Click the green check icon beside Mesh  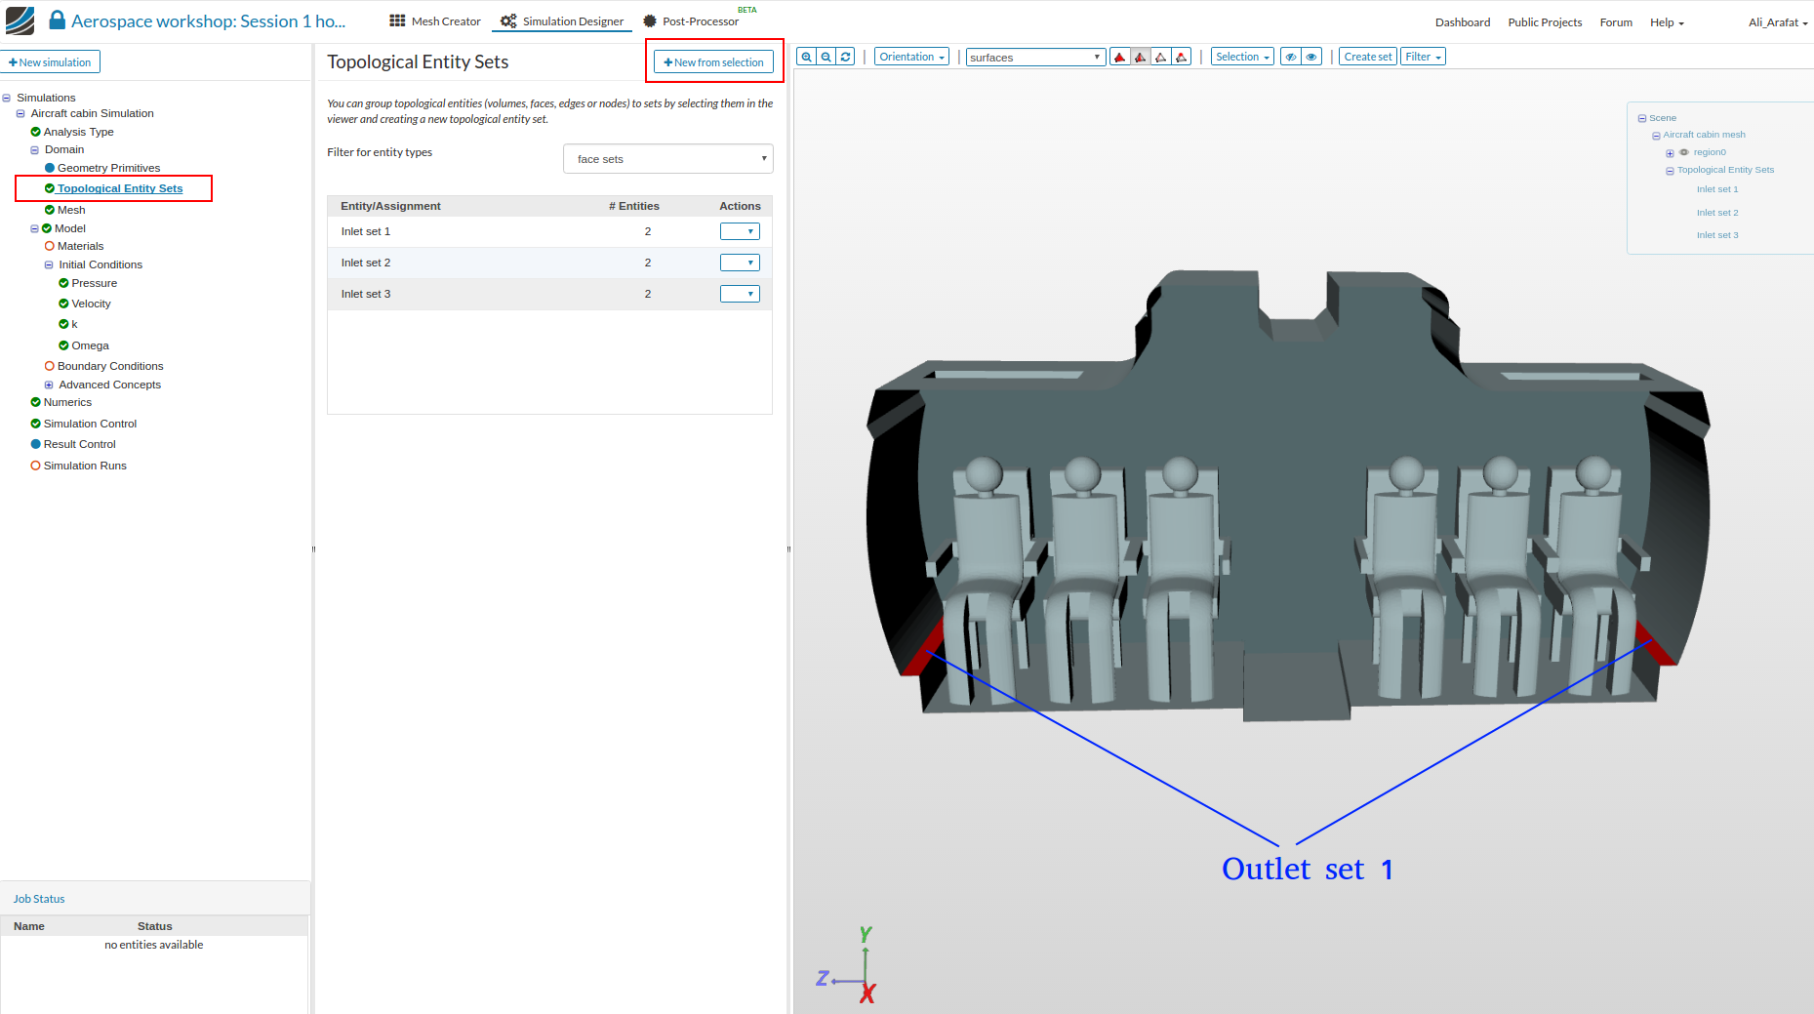[x=50, y=210]
